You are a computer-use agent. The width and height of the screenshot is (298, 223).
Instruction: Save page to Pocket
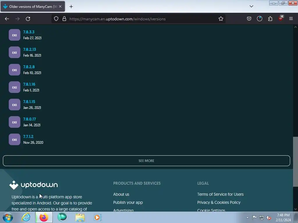[249, 19]
